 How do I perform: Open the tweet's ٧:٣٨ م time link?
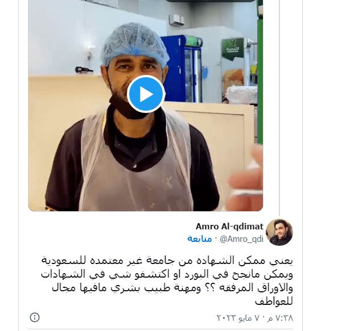281,318
